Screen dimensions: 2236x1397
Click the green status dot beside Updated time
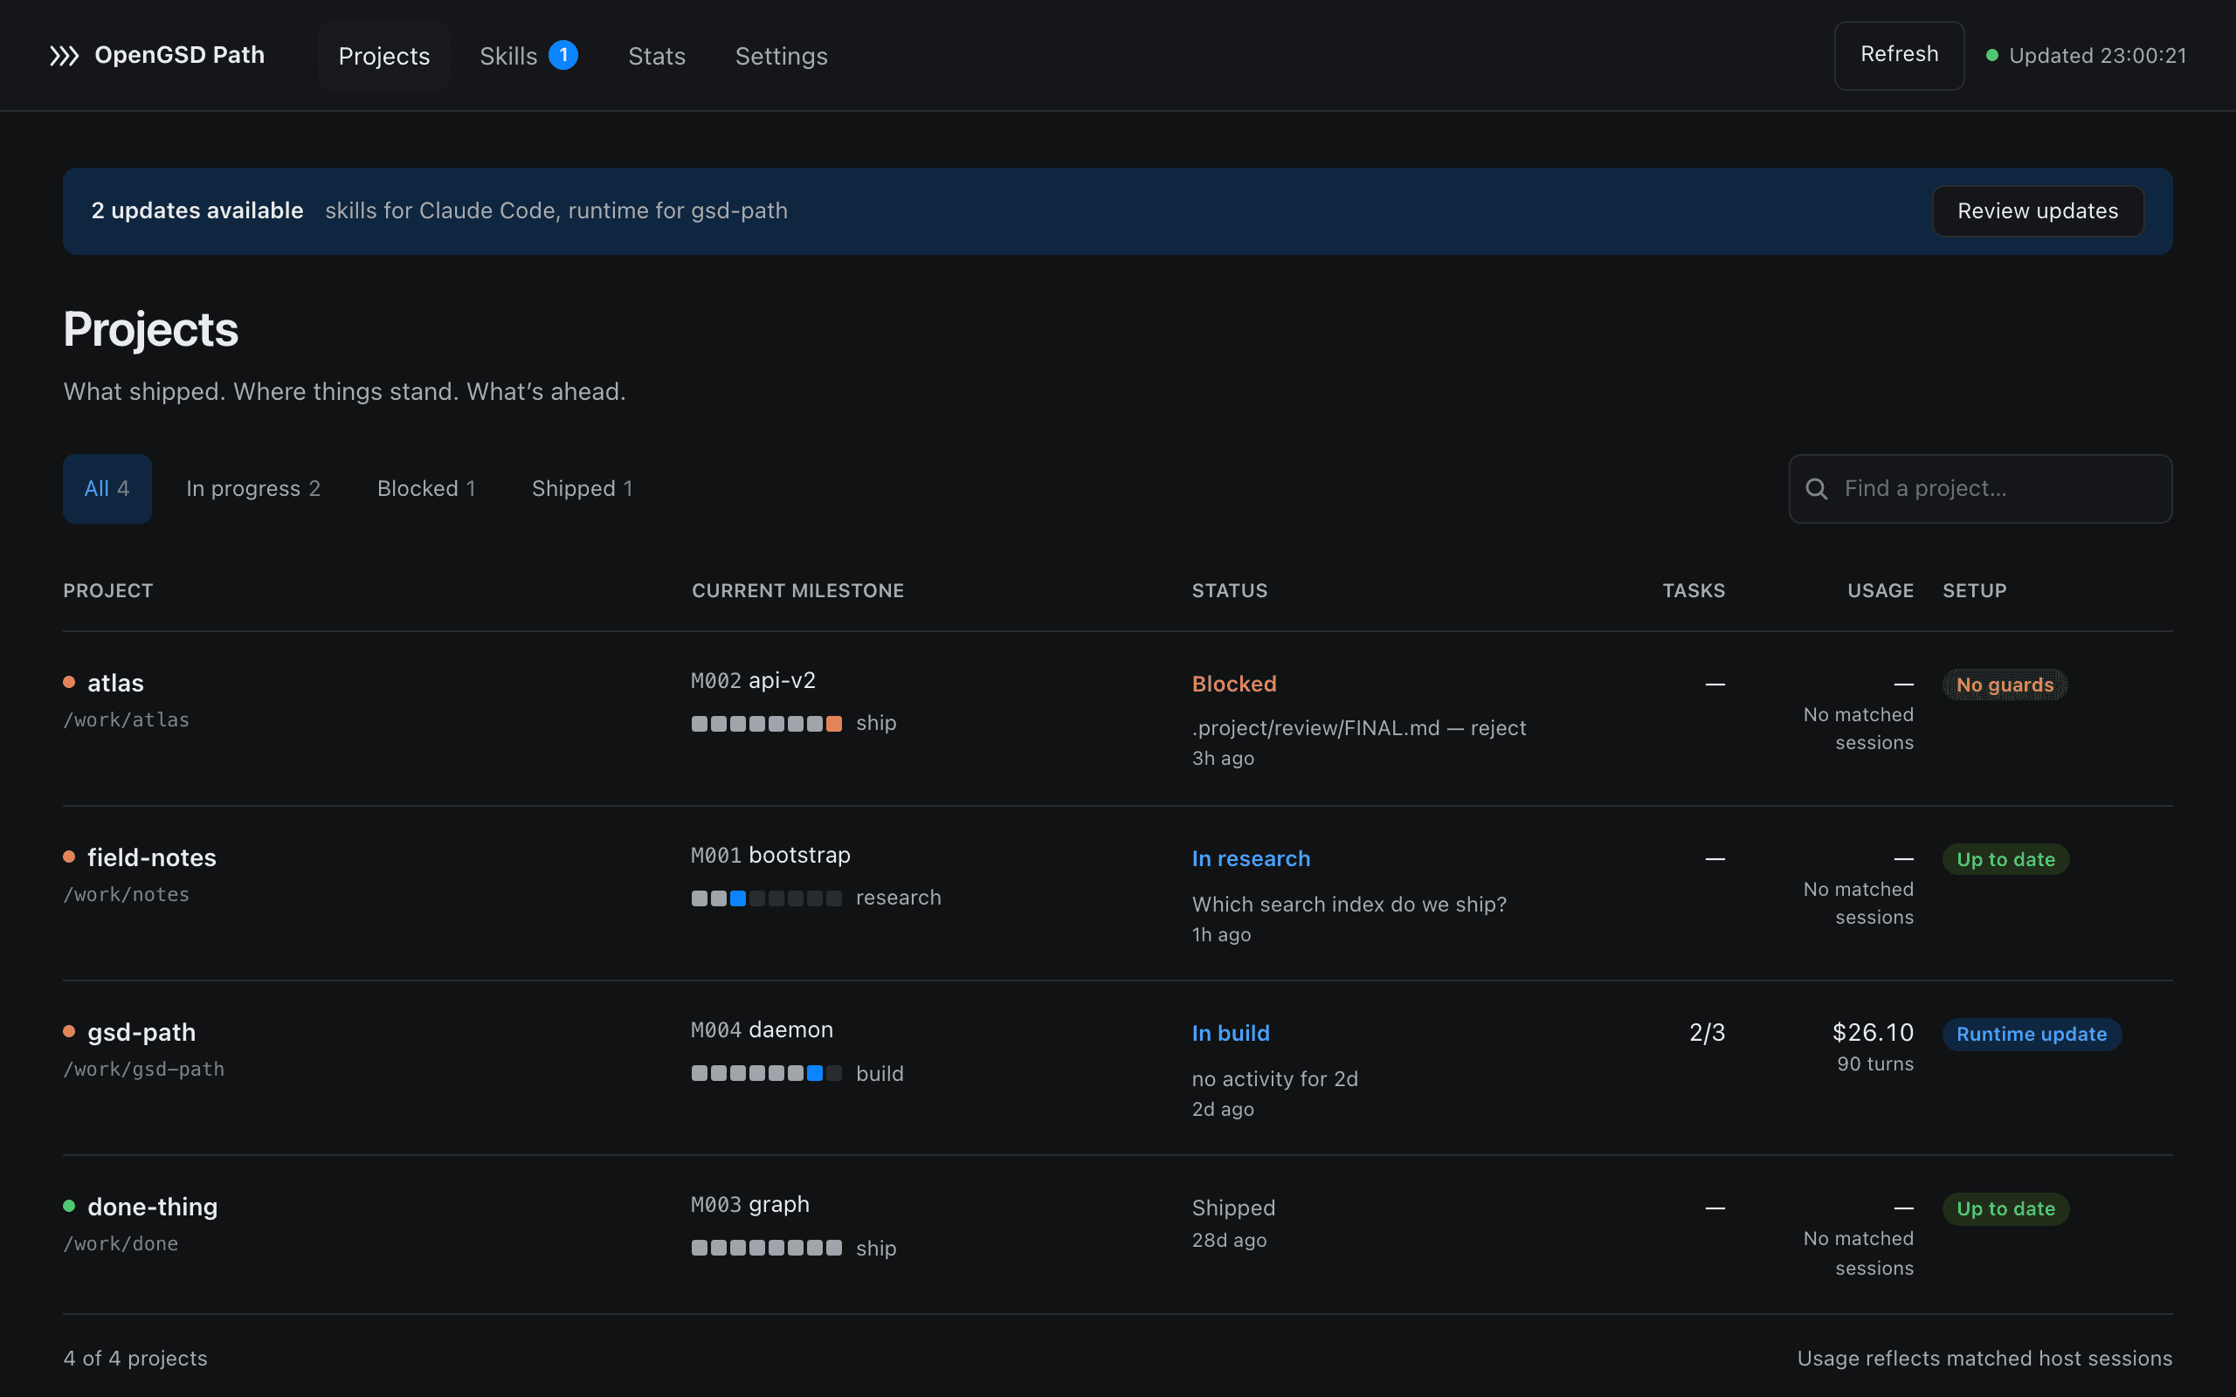click(1992, 55)
